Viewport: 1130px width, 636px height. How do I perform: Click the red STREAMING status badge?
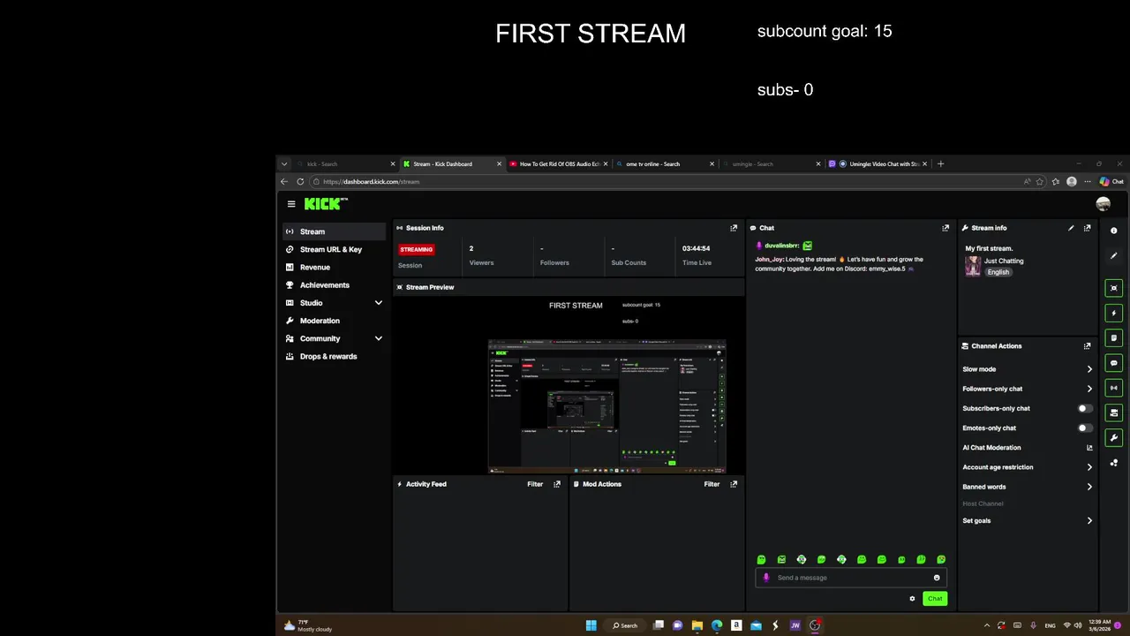point(417,250)
